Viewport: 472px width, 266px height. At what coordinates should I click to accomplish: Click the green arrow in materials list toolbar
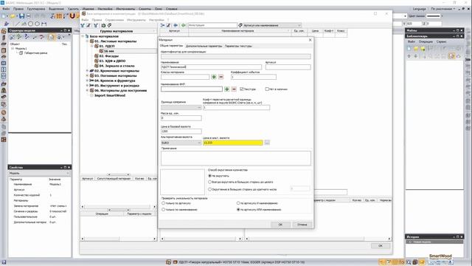(183, 25)
